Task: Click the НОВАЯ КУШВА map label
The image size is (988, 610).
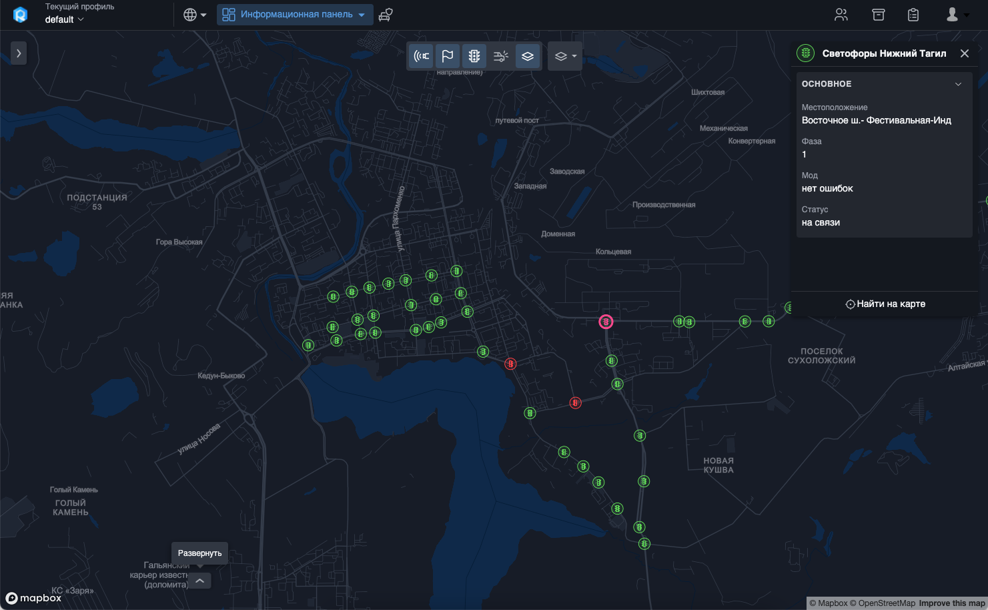Action: (718, 465)
